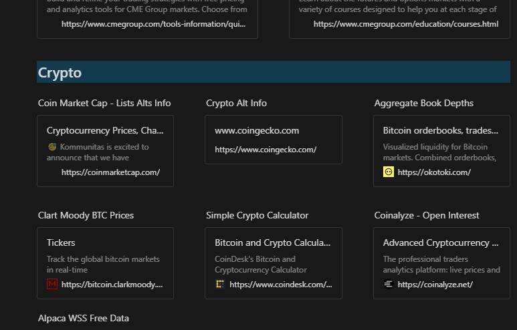The height and width of the screenshot is (330, 517).
Task: Click the CoinDesk favicon icon
Action: [220, 284]
